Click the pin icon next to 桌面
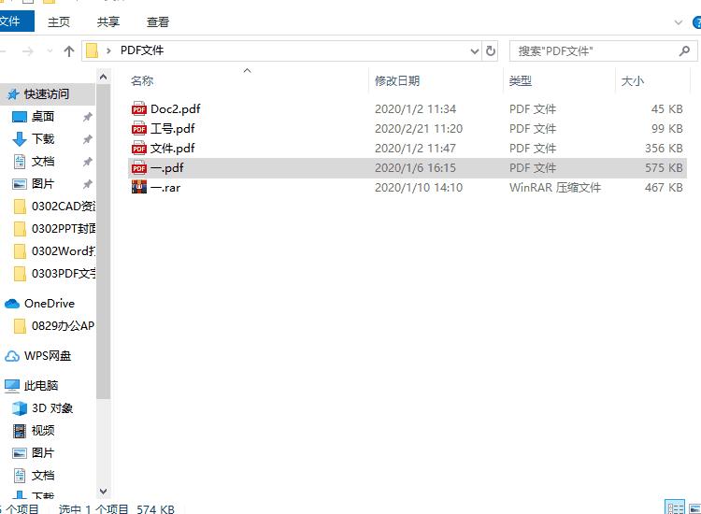 coord(87,117)
